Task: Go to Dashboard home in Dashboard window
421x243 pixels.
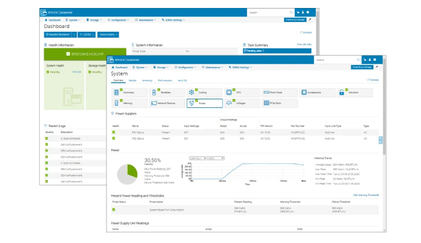Action: click(53, 20)
